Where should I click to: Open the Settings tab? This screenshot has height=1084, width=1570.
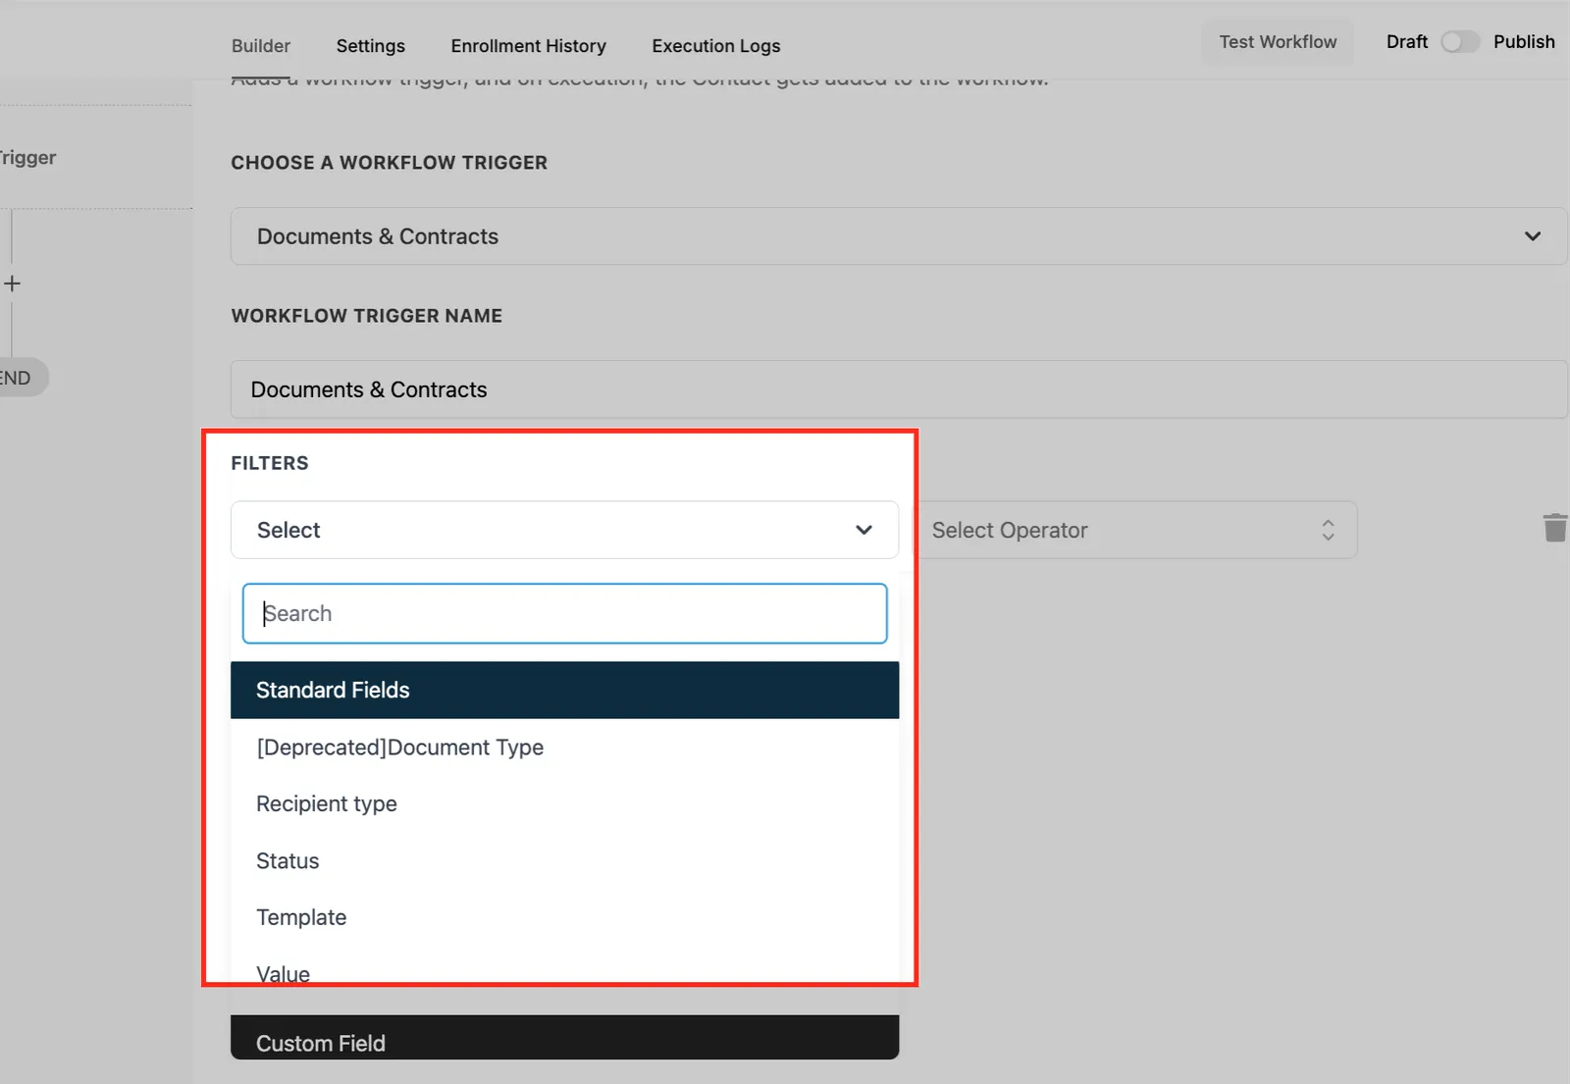[x=370, y=46]
